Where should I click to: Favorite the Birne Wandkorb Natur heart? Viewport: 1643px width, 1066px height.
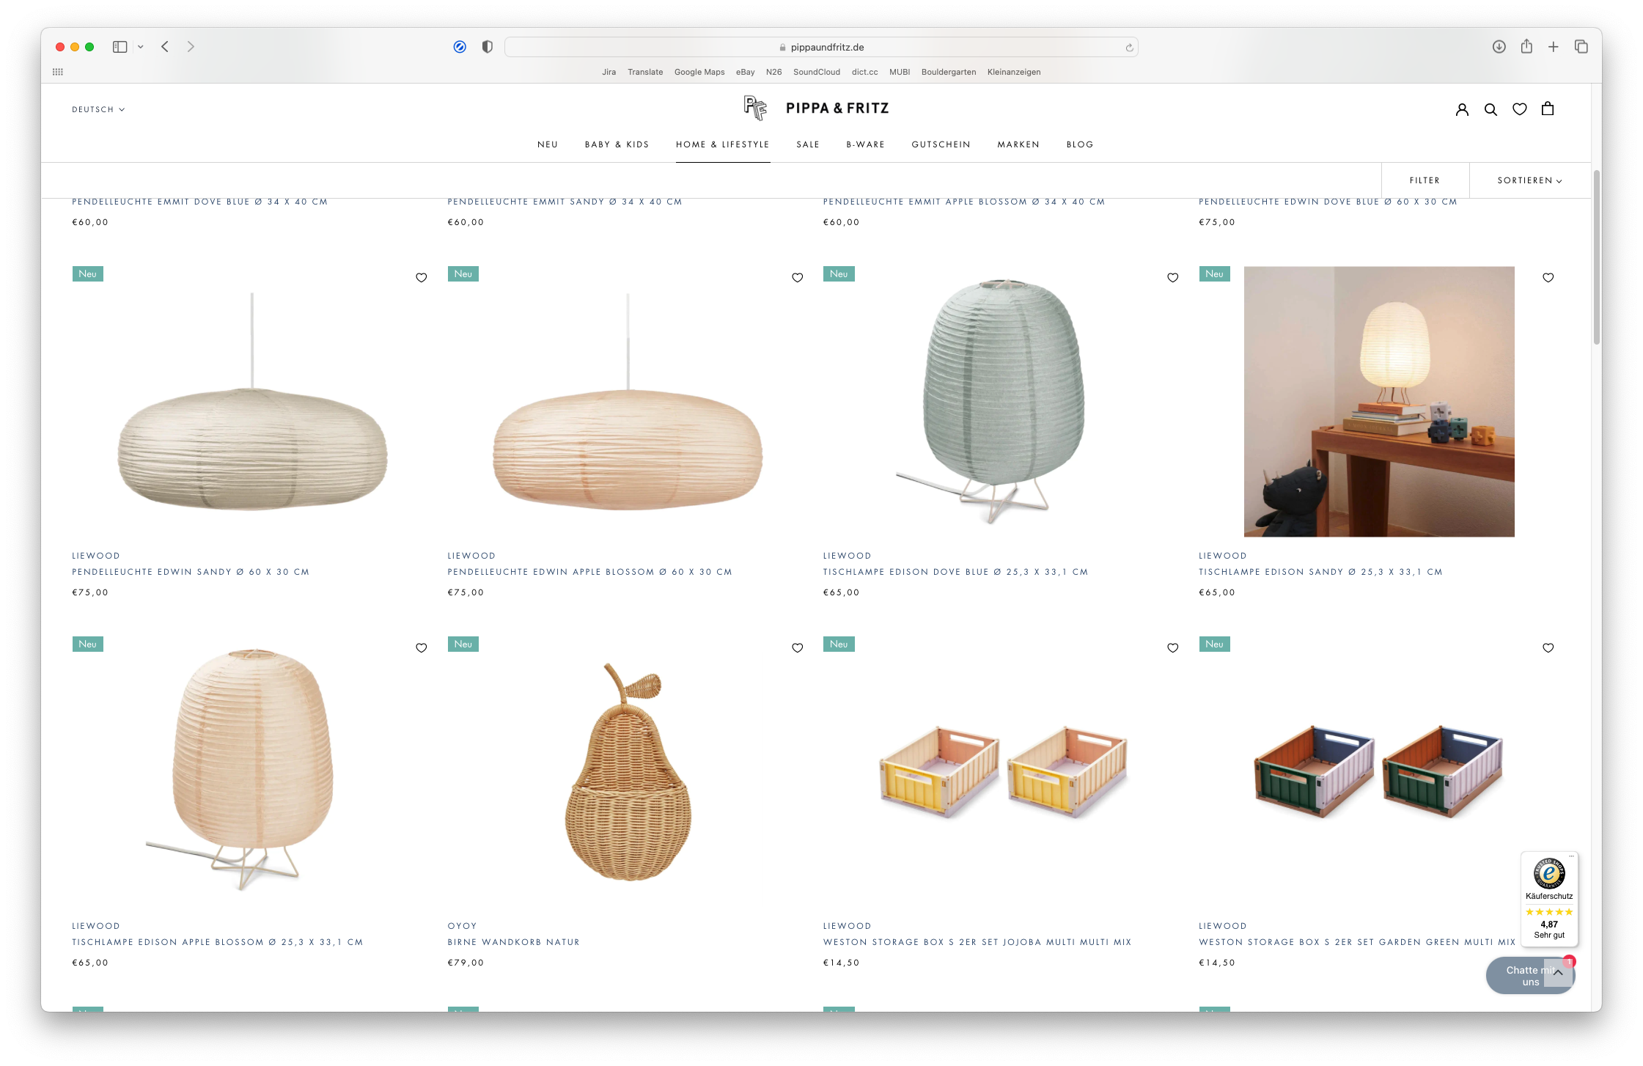coord(797,647)
